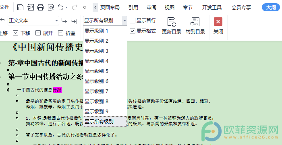Click the promote outline level arrow
This screenshot has width=282, height=145.
2,21
